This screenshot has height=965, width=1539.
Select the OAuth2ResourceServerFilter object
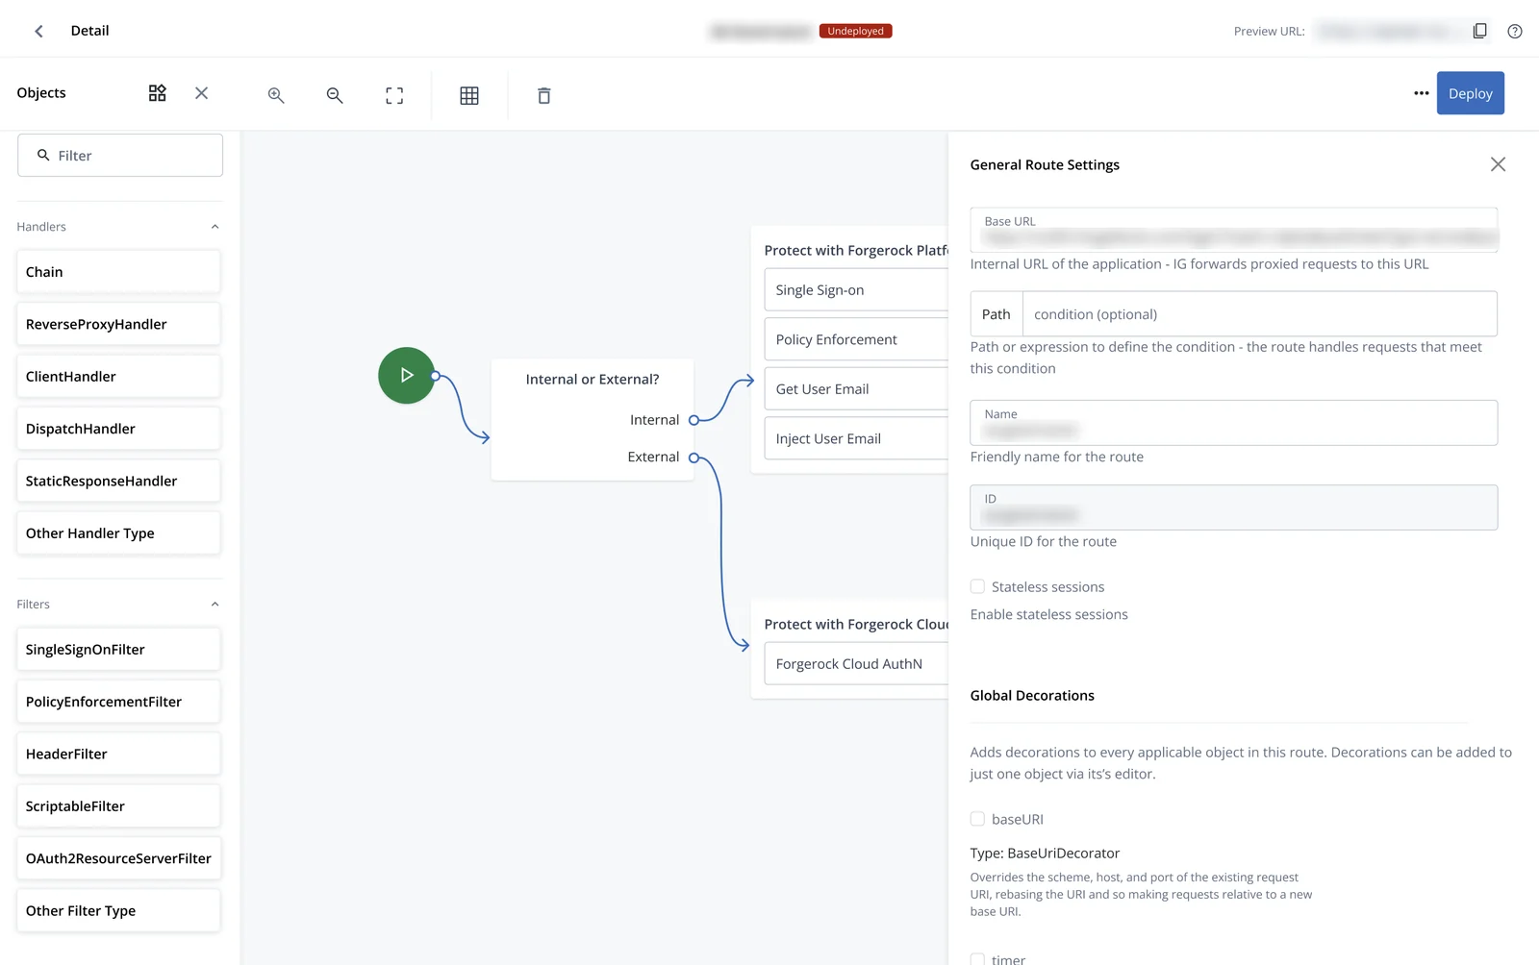coord(118,858)
